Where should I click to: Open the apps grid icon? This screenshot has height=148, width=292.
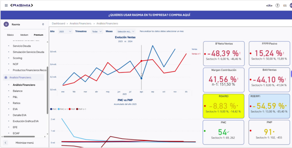pyautogui.click(x=6, y=6)
